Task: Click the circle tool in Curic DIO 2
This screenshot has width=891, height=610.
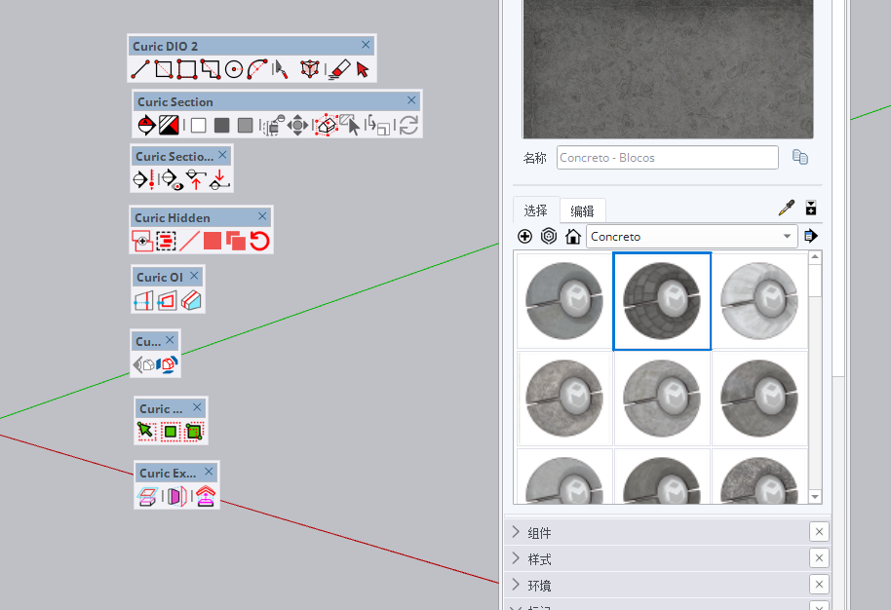Action: [x=234, y=69]
